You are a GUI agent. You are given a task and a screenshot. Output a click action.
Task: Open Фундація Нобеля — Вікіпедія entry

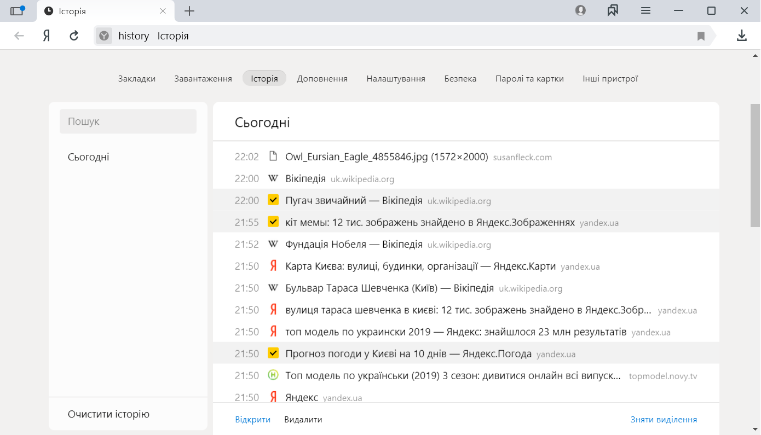[x=354, y=245]
